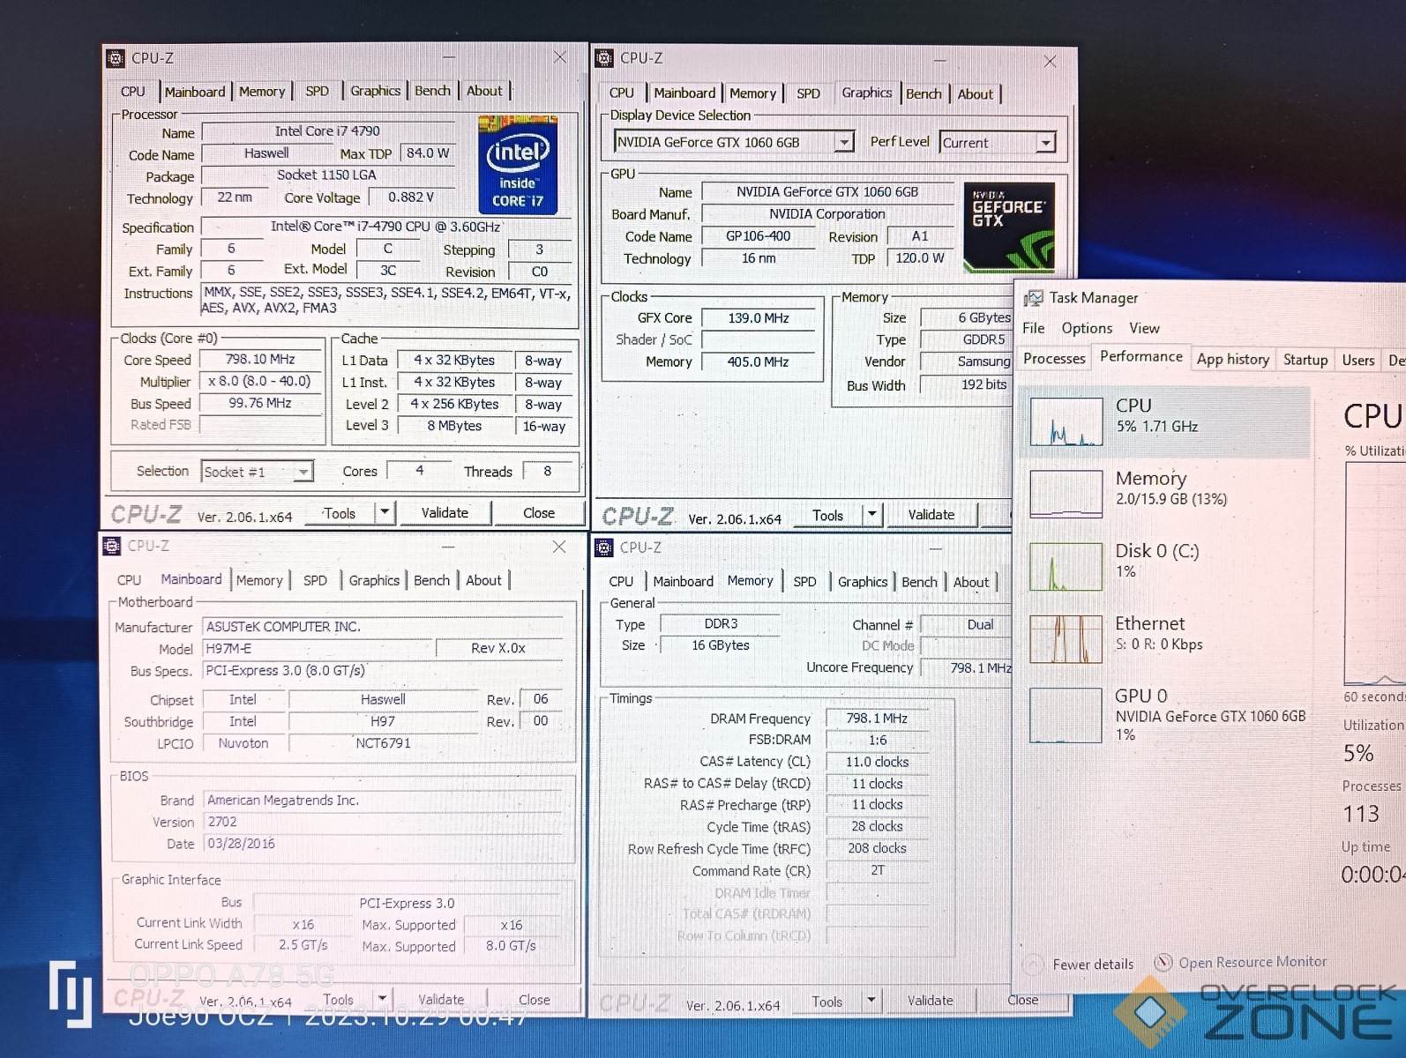Click Close button in the CPU window
Screen dimensions: 1406x1058
coord(538,512)
